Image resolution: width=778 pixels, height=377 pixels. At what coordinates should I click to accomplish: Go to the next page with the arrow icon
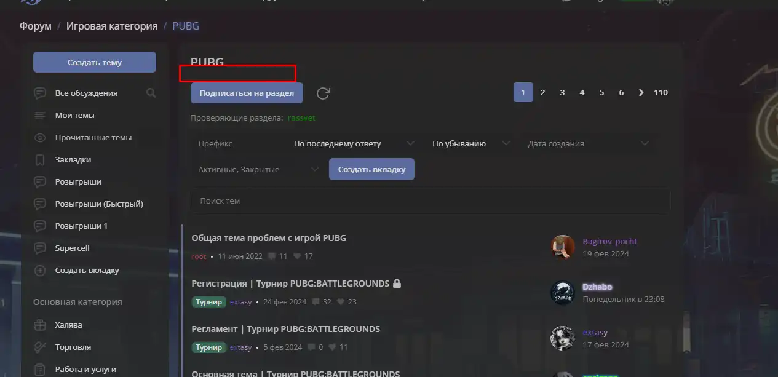point(641,92)
